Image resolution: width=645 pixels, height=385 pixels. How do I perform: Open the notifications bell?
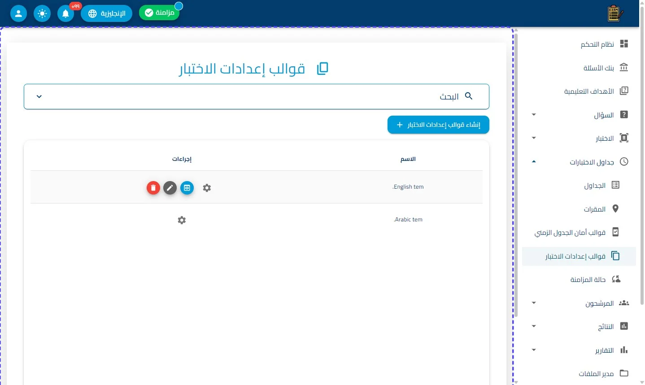(x=65, y=13)
